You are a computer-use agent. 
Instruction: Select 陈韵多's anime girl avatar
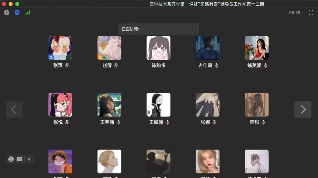pos(159,48)
